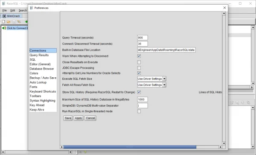Screen dimensions: 256x155
Task: Click the down arrow icon in right panel toolbar
Action: pos(243,102)
